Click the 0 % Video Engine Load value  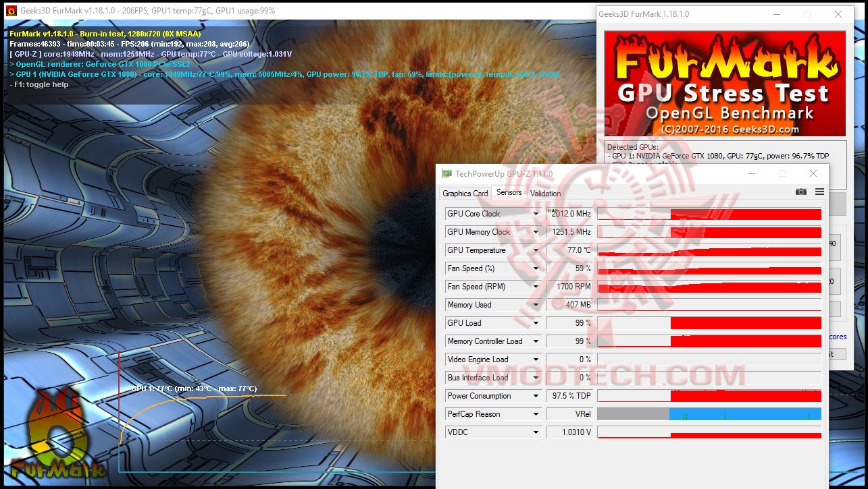[x=569, y=359]
